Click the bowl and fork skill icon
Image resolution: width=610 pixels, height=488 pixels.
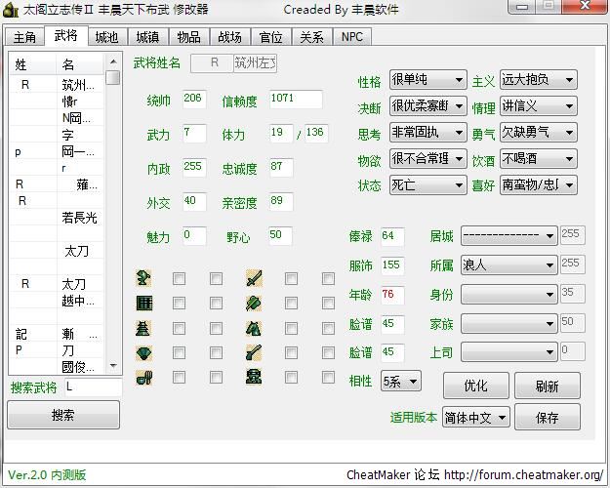144,377
